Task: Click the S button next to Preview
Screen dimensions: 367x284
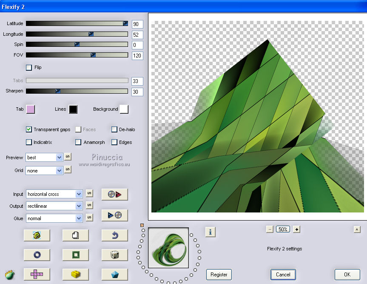Action: coord(68,157)
